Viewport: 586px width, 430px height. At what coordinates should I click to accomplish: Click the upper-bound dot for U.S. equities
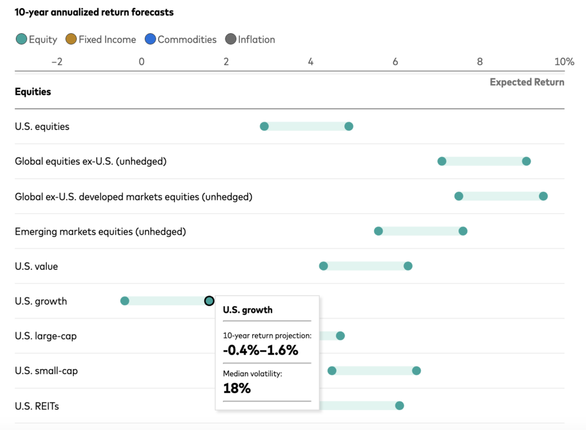349,126
